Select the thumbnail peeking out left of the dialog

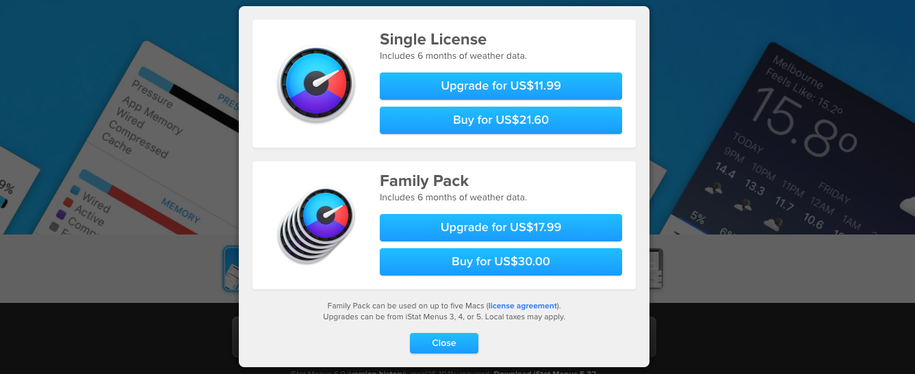pos(231,269)
